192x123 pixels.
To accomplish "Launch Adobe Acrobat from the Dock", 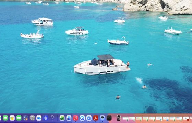I will point(96,118).
